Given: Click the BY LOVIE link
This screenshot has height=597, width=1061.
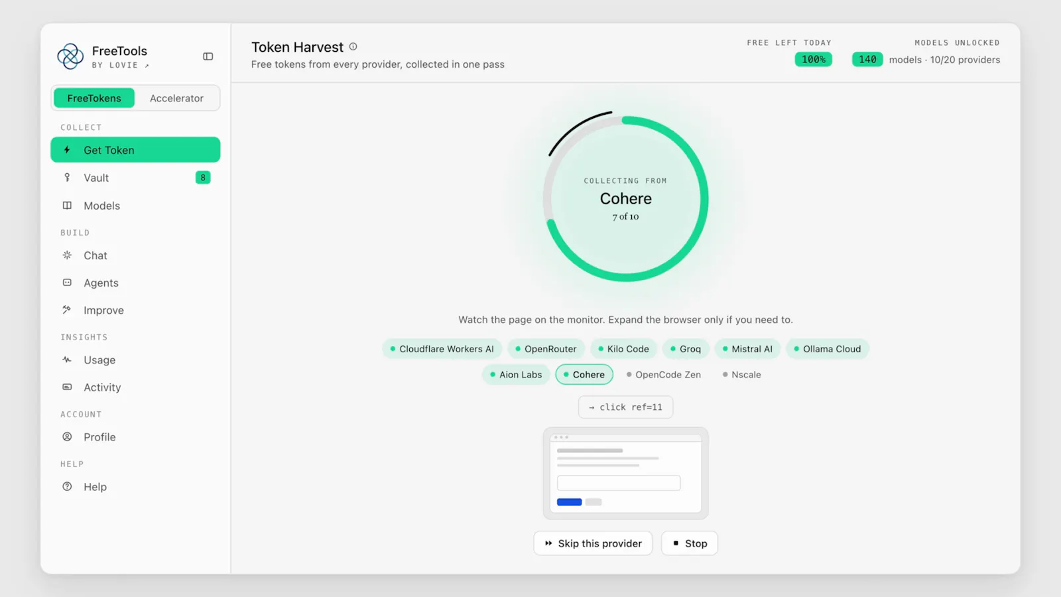Looking at the screenshot, I should tap(121, 65).
